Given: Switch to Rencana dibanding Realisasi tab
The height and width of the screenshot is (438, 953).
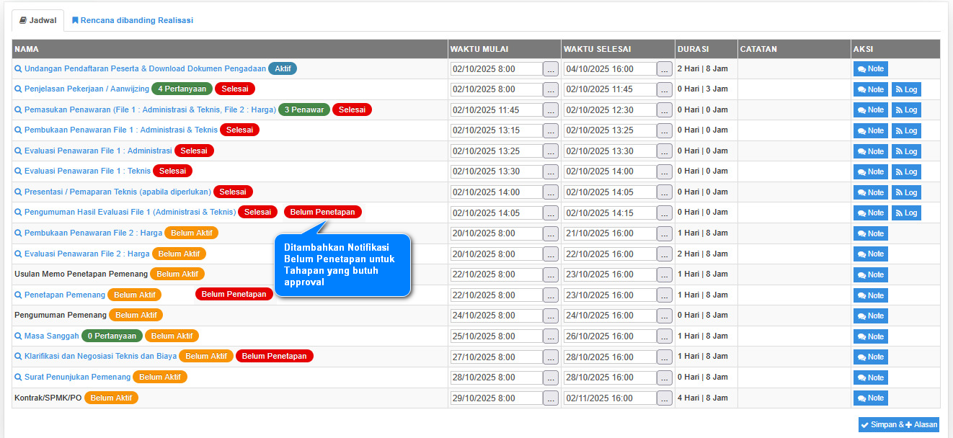Looking at the screenshot, I should point(133,21).
